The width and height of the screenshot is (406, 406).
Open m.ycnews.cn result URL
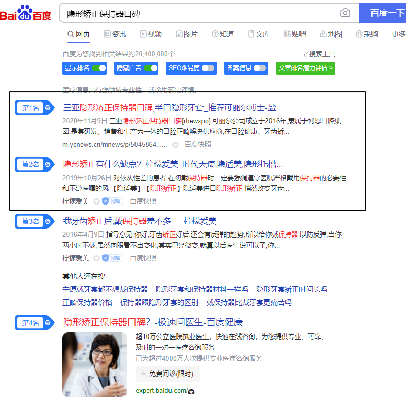coord(115,145)
